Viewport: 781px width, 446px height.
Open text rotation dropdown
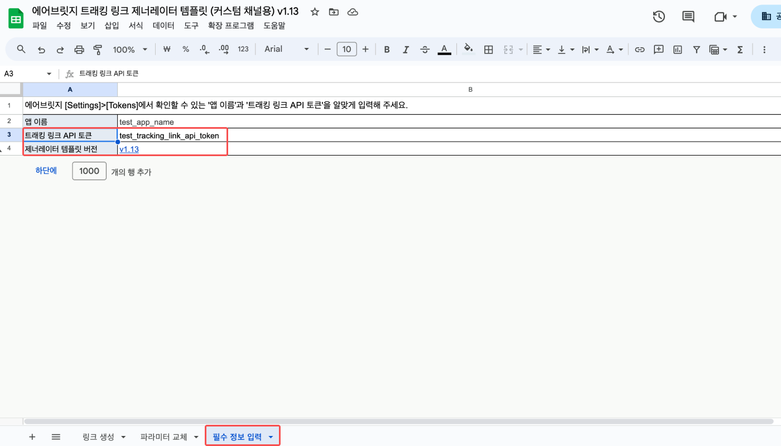coord(614,49)
